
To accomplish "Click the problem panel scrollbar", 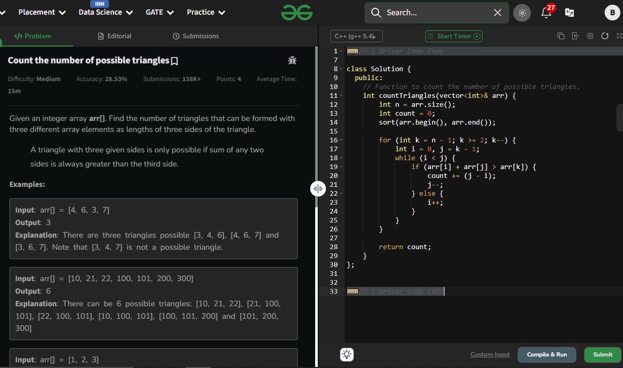I will pos(317,127).
